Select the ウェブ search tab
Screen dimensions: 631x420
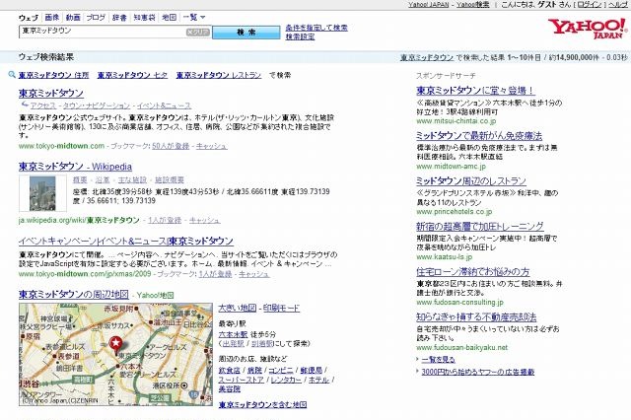pyautogui.click(x=29, y=18)
